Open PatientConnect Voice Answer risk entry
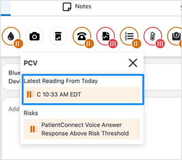Image resolution: width=182 pixels, height=160 pixels. point(82,129)
